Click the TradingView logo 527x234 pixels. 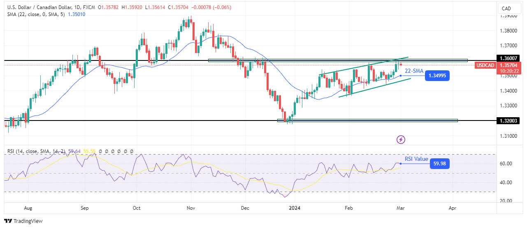coord(23,221)
